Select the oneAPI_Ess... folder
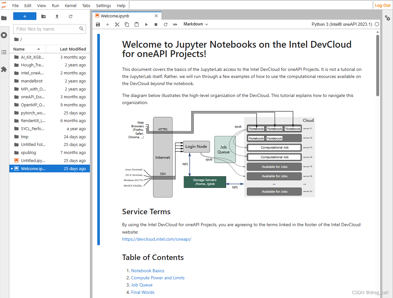Viewport: 393px width, 298px height. click(50, 97)
